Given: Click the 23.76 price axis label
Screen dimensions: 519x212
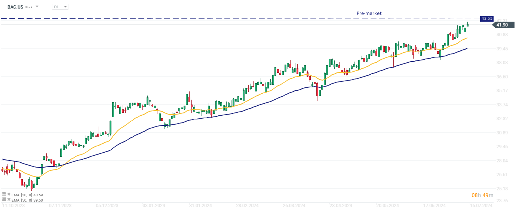Looking at the screenshot, I should click(502, 200).
